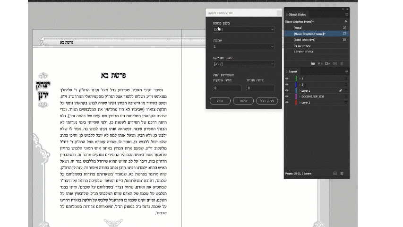Click the נסה button
Viewport: 403px width, 227px height.
click(x=220, y=101)
